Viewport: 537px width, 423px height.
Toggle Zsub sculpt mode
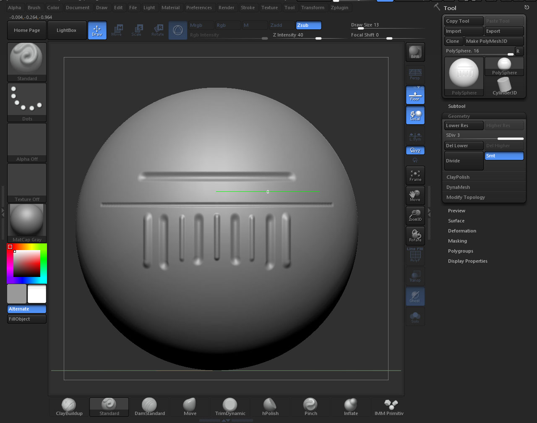point(308,25)
